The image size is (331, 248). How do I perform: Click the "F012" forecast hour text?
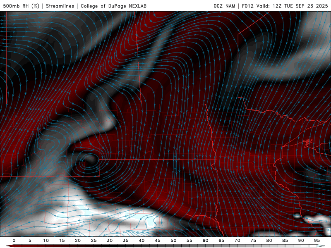(x=247, y=6)
